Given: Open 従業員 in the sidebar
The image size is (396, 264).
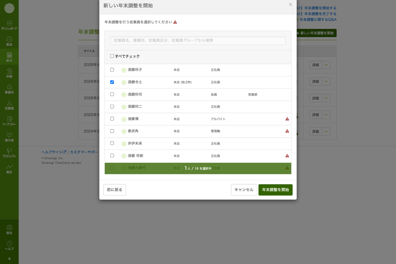Looking at the screenshot, I should (x=9, y=105).
